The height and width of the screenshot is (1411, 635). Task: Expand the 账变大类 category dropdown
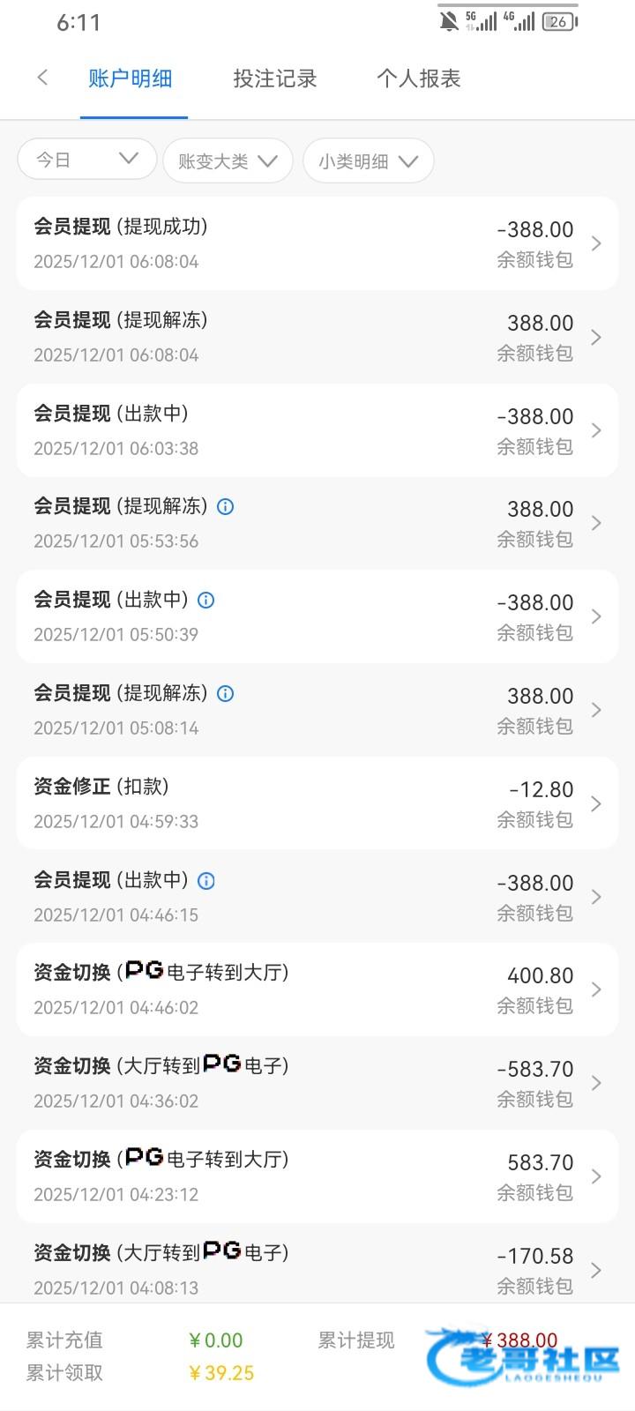click(x=228, y=161)
